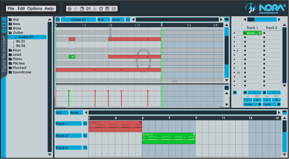Screen dimensions: 289x159
Task: Click the stop-all square under scene list
Action: [x=235, y=92]
